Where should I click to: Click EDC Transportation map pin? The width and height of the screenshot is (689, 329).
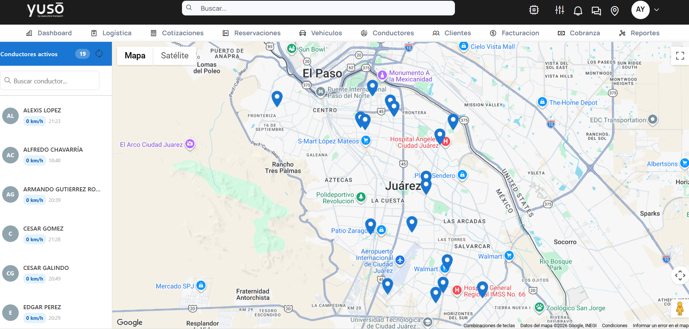(x=652, y=119)
